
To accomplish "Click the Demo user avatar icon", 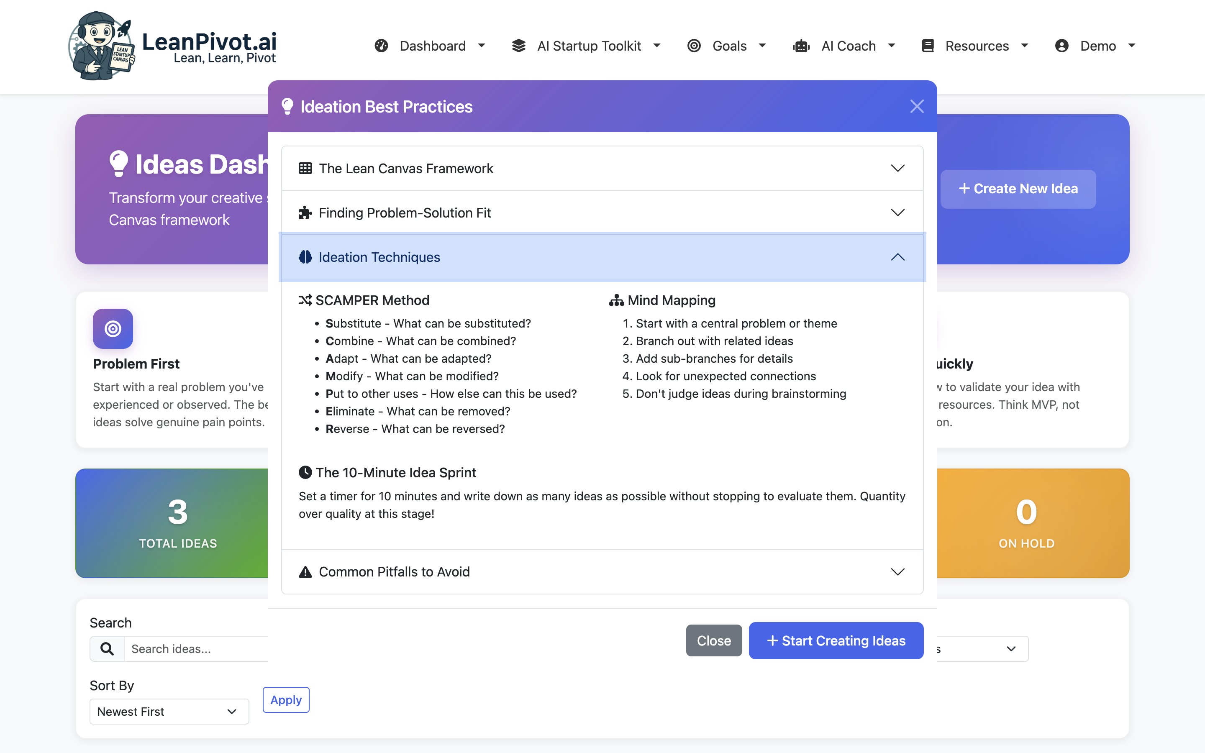I will coord(1061,46).
